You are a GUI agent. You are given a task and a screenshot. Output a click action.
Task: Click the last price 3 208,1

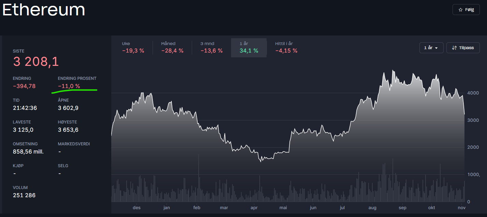coord(36,62)
